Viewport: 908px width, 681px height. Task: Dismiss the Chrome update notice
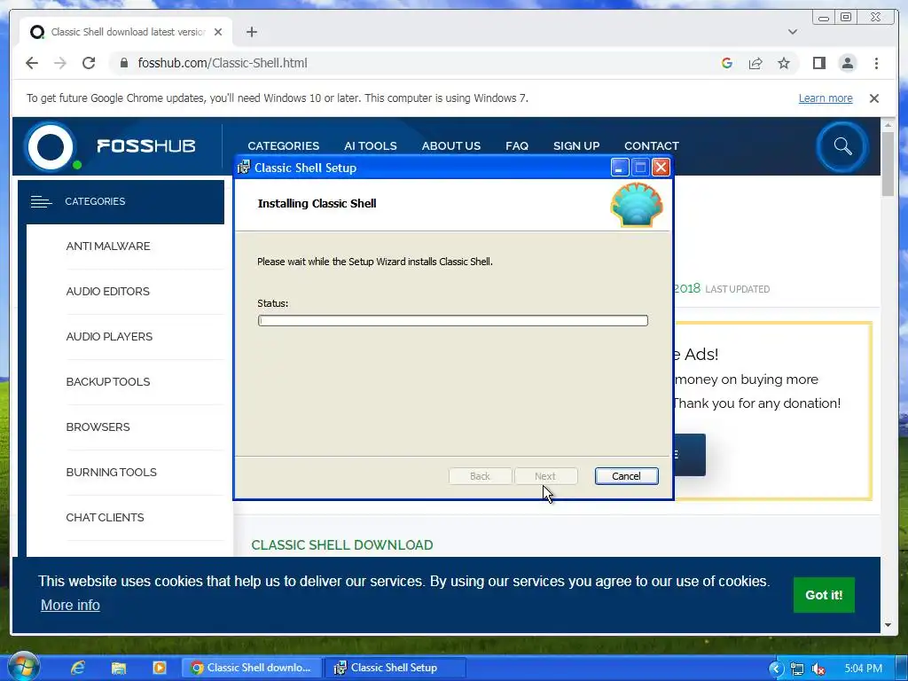(x=873, y=98)
